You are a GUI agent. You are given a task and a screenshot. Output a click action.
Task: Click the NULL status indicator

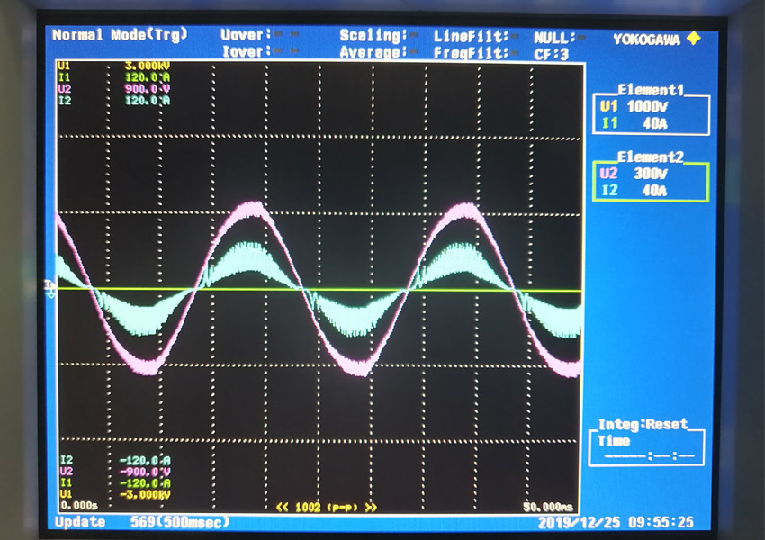[x=554, y=38]
